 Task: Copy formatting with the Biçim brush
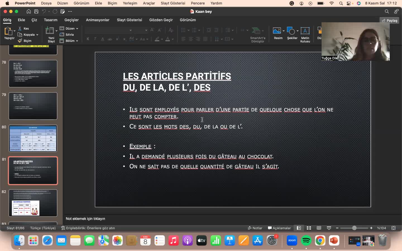coord(25,41)
